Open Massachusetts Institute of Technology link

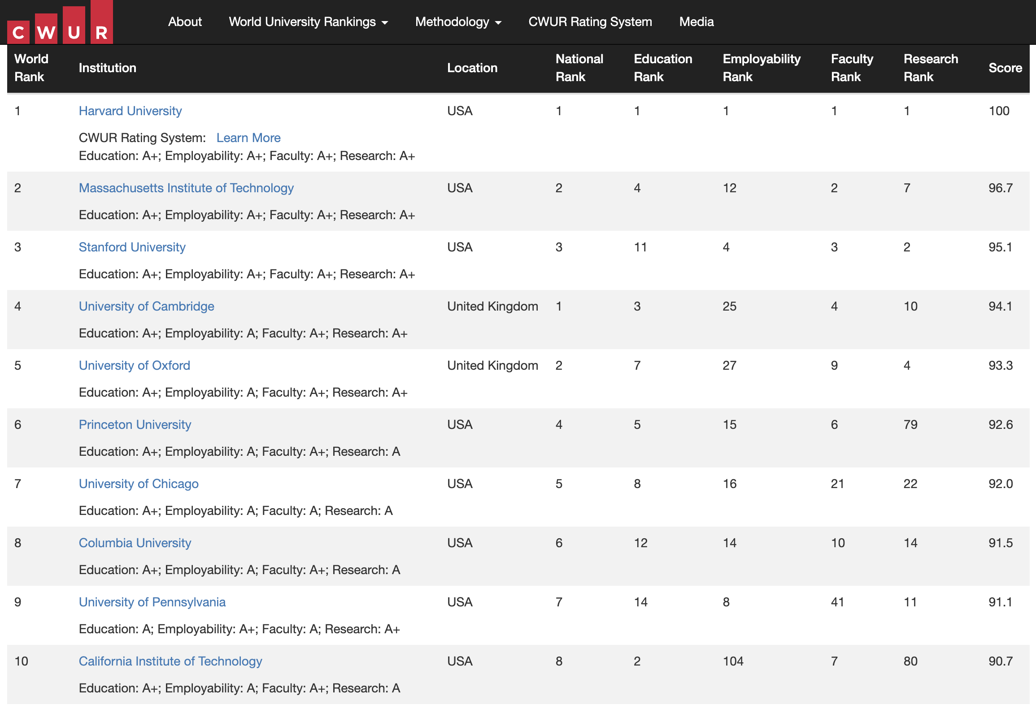tap(186, 188)
